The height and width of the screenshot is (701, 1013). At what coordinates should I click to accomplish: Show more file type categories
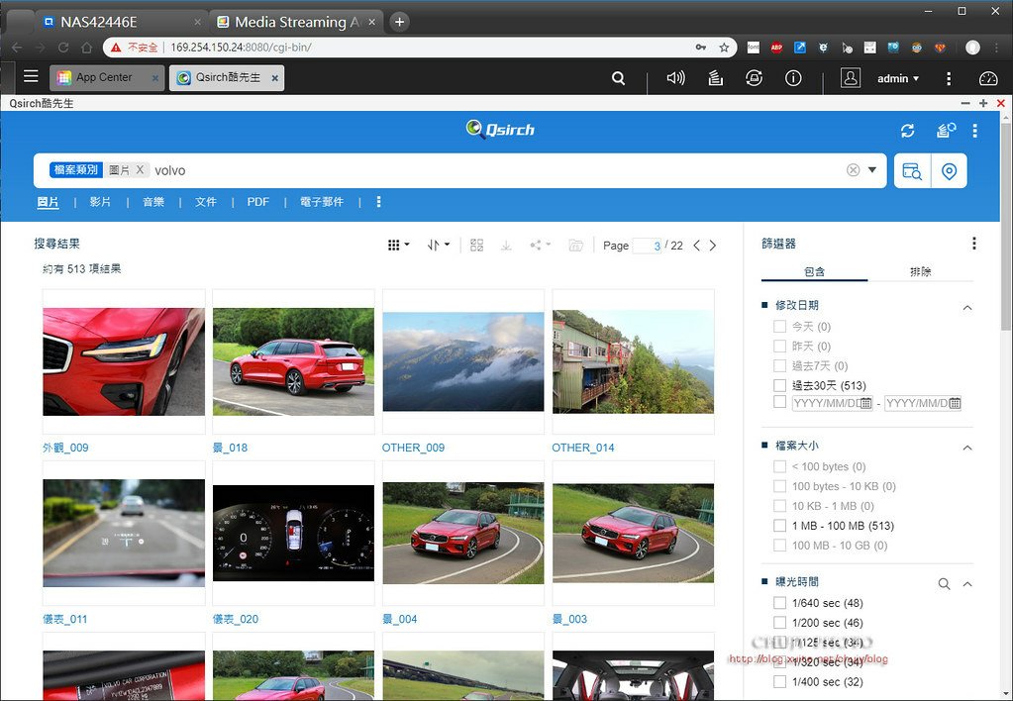pos(378,202)
